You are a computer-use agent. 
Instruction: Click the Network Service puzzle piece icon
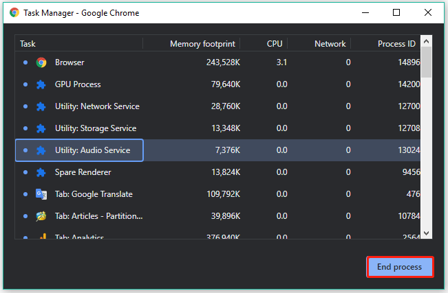[41, 106]
